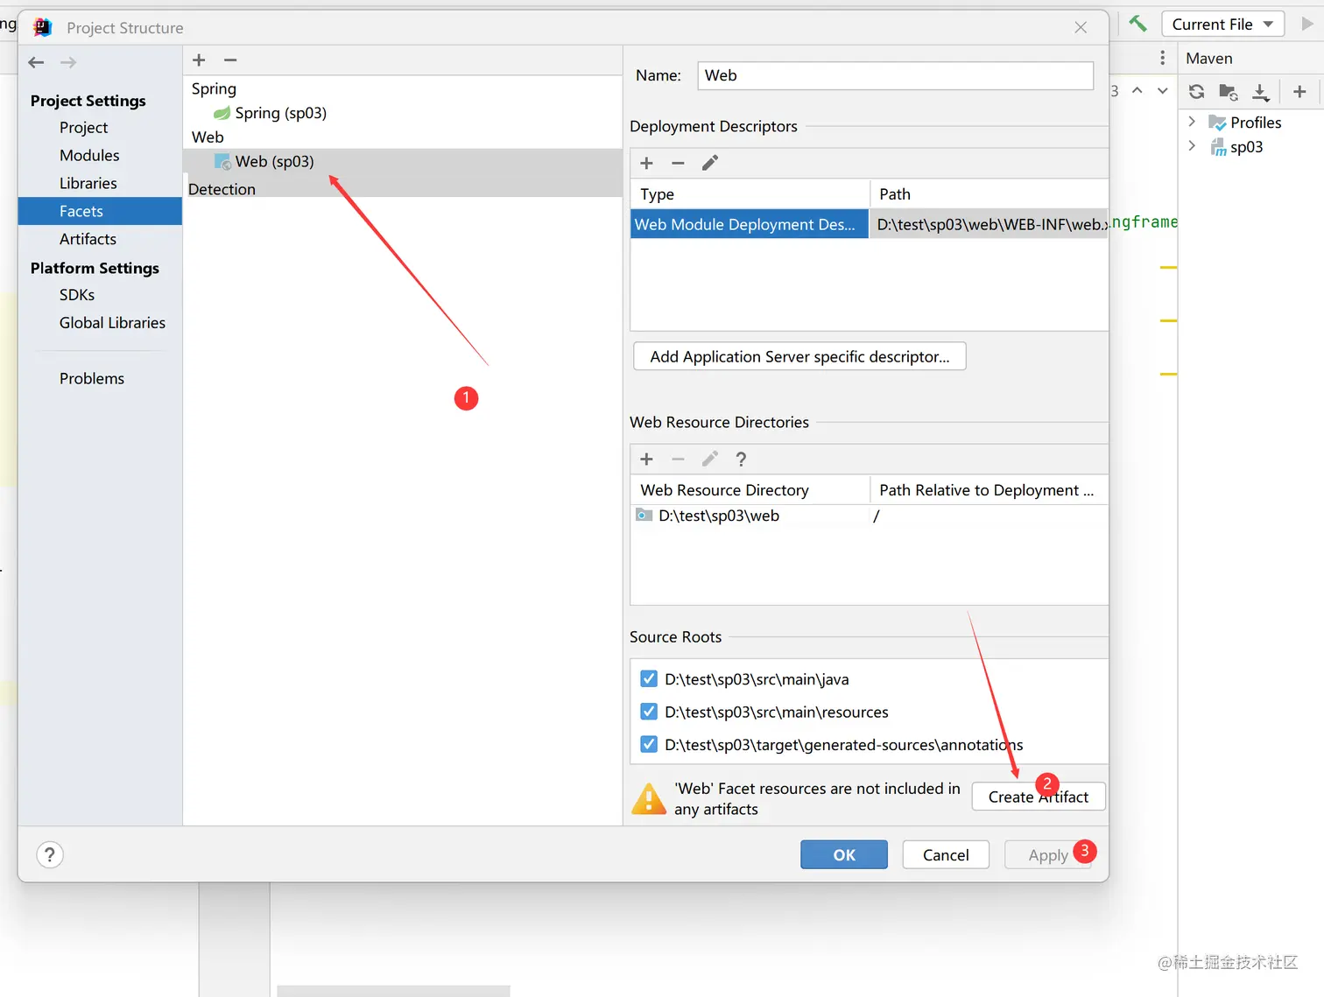Click the back navigation arrow
The image size is (1324, 997).
[x=36, y=62]
